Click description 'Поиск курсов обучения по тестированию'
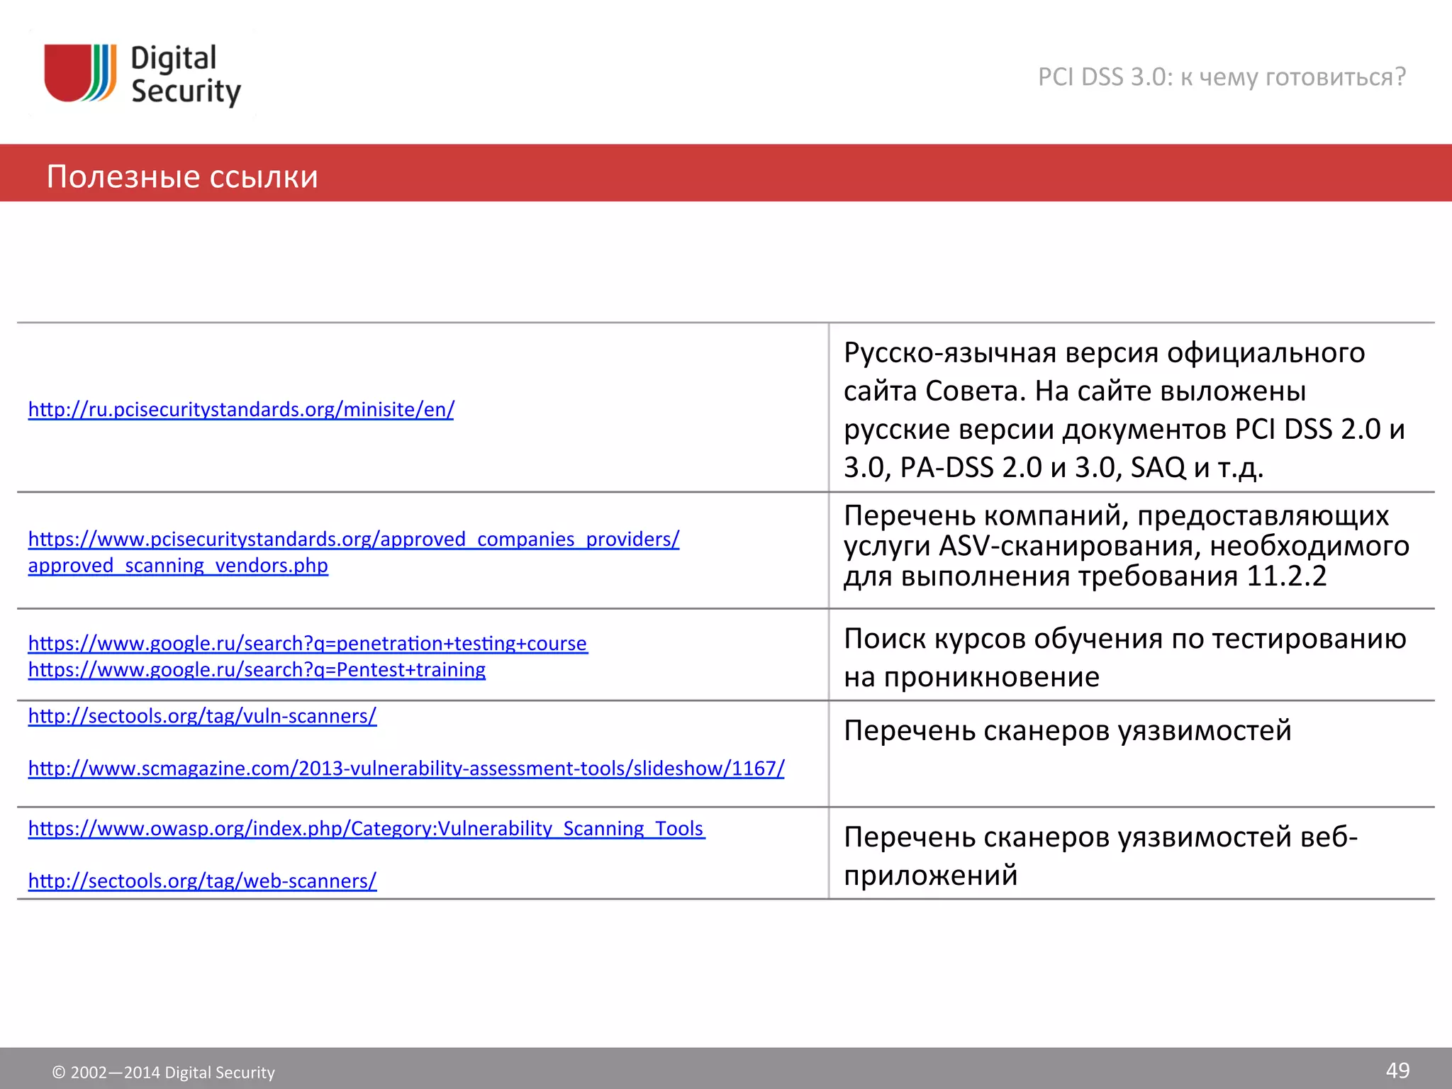The height and width of the screenshot is (1089, 1452). [1125, 657]
